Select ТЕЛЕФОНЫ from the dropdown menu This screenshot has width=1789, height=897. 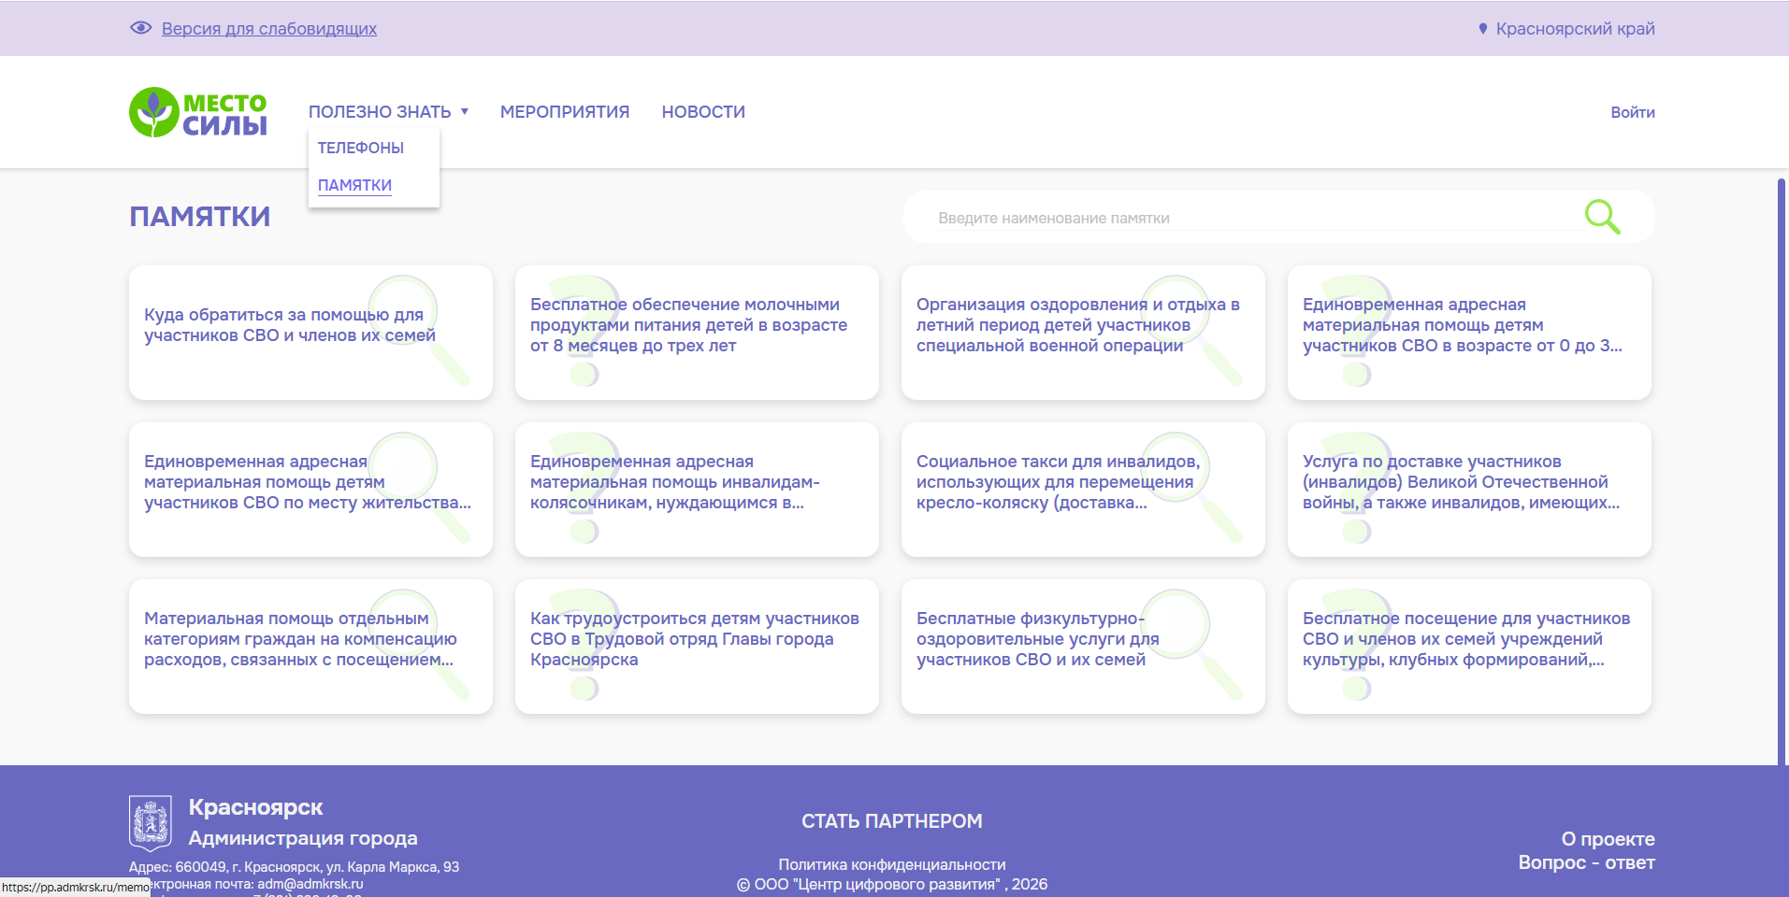pos(361,148)
